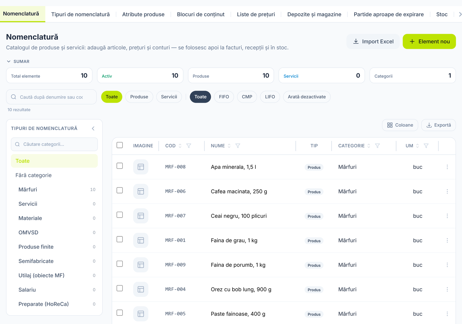Tick the Paste fainoase row checkbox
This screenshot has height=324, width=462.
tap(120, 313)
